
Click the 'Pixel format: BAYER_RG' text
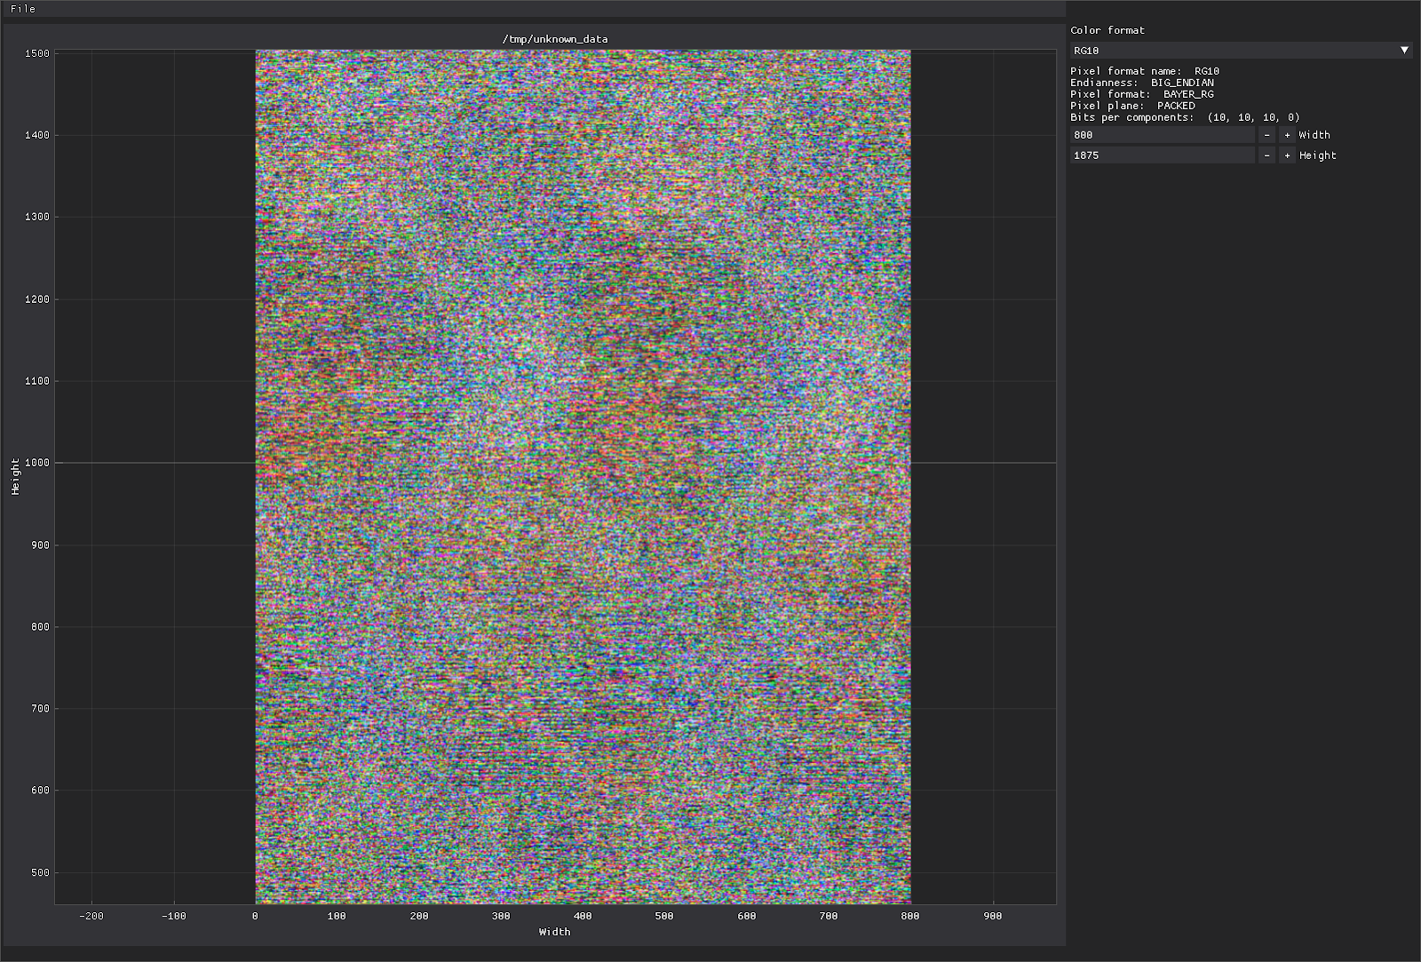[x=1141, y=94]
